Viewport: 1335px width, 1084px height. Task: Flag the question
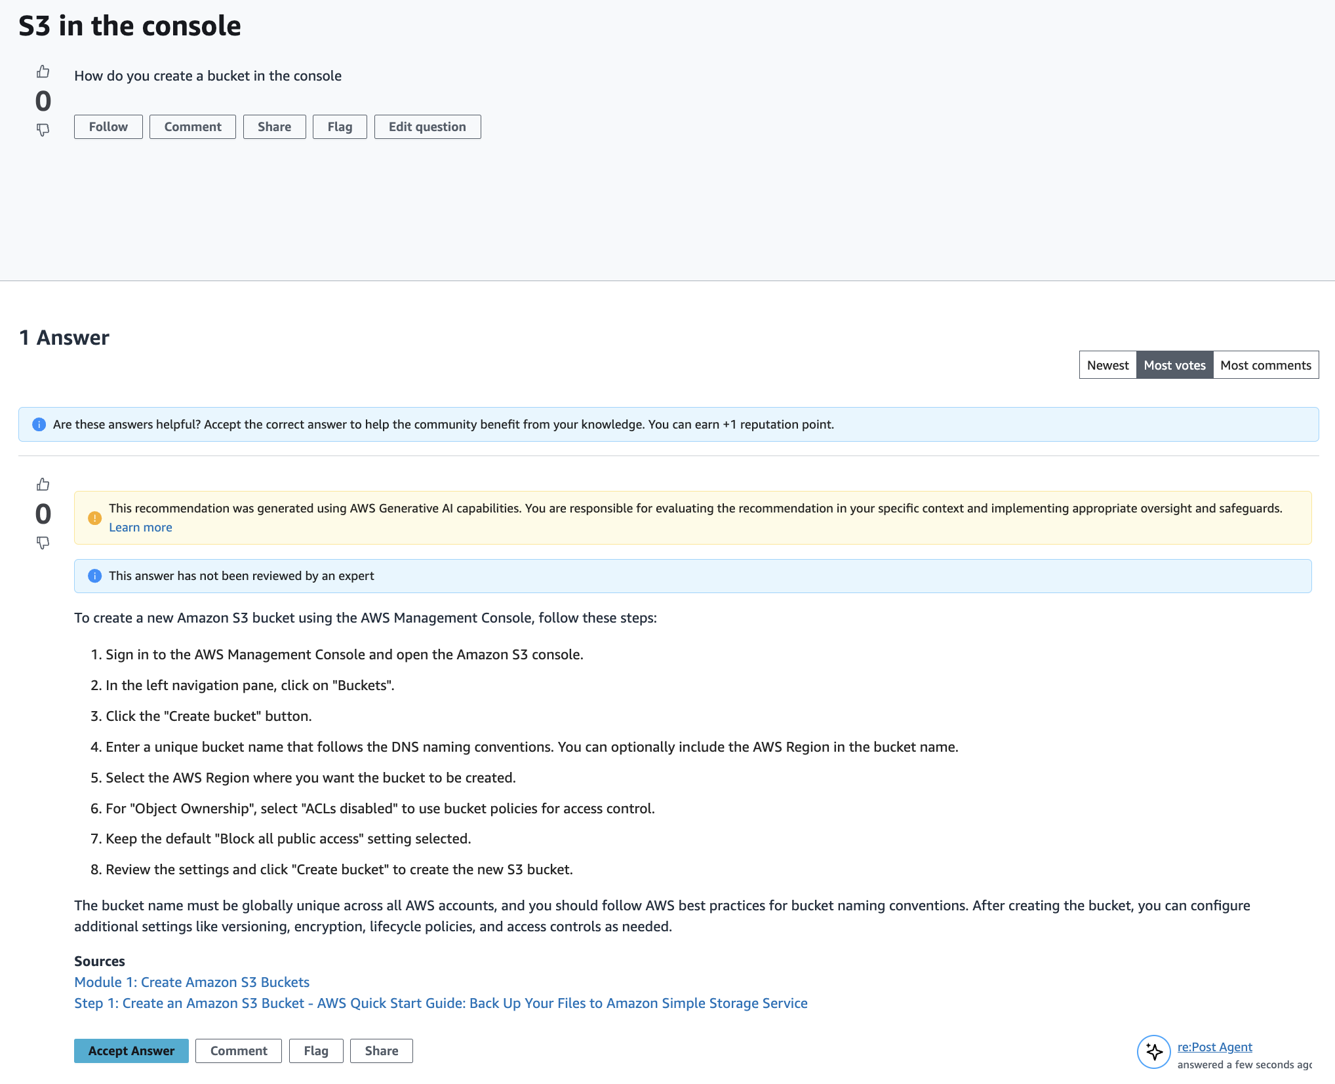(x=340, y=126)
